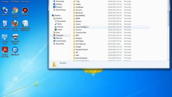Select the top-level Desktop tree node
Image resolution: width=172 pixels, height=97 pixels.
[x=58, y=16]
